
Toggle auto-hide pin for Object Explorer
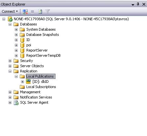tap(138, 4)
